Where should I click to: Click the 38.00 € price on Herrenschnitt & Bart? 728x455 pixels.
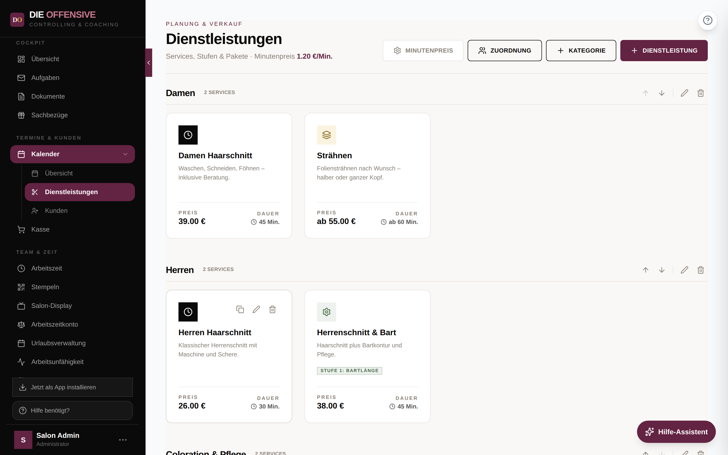pyautogui.click(x=330, y=406)
